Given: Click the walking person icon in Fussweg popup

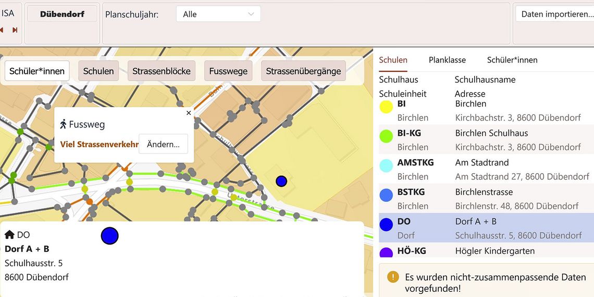Looking at the screenshot, I should (x=63, y=124).
